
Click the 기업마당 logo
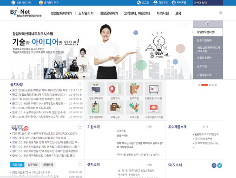[x=20, y=128]
